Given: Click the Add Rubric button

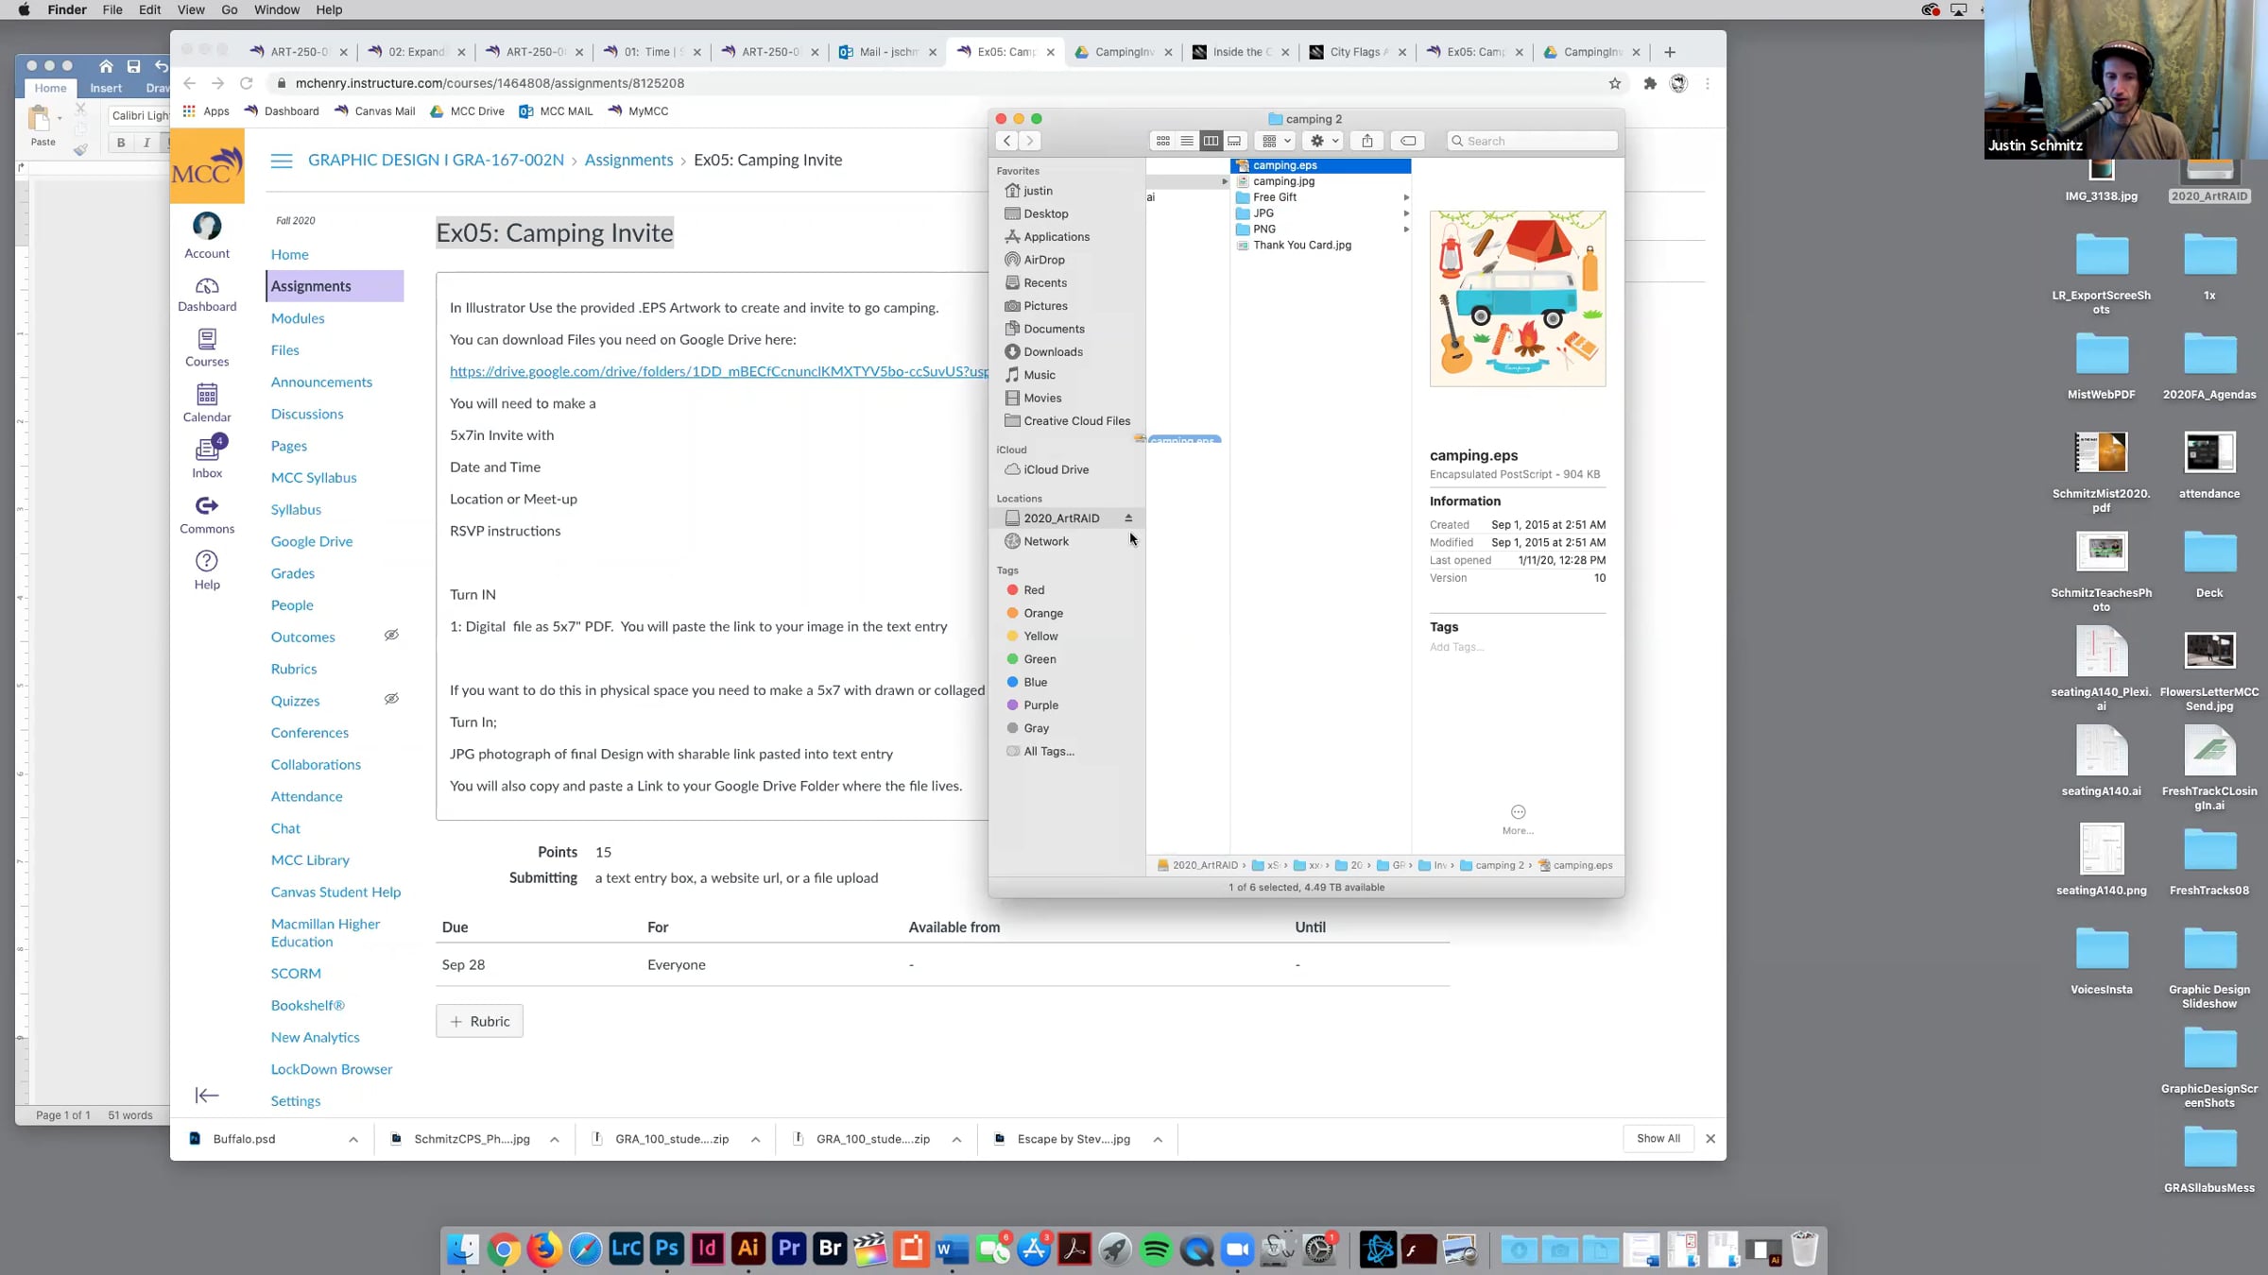Looking at the screenshot, I should (x=480, y=1021).
